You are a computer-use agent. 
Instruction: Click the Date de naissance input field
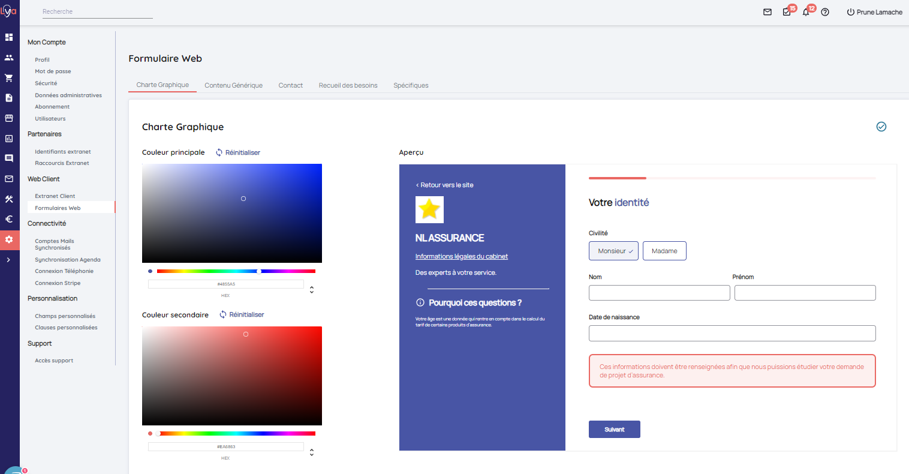(732, 333)
